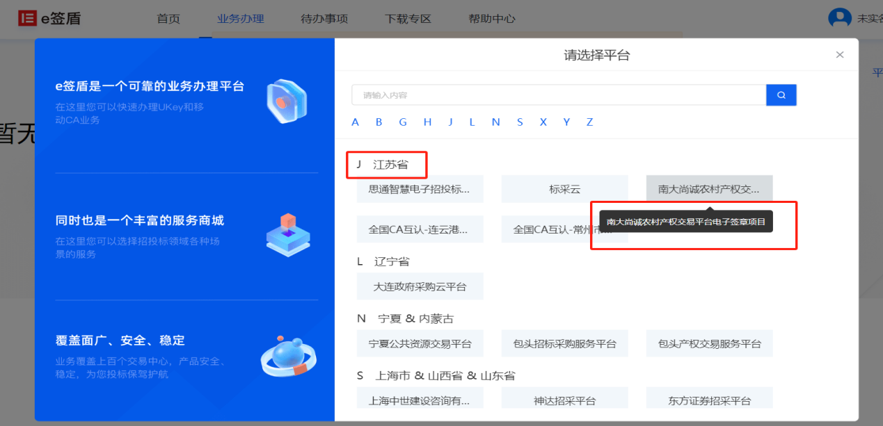
Task: Click the description about 招投标领域各种场景的服务
Action: 138,248
